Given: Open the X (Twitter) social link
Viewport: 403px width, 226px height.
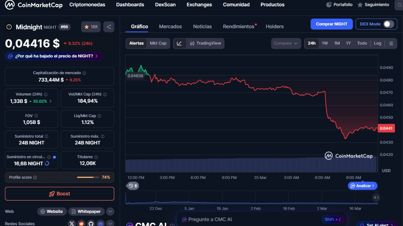Looking at the screenshot, I should 72,223.
